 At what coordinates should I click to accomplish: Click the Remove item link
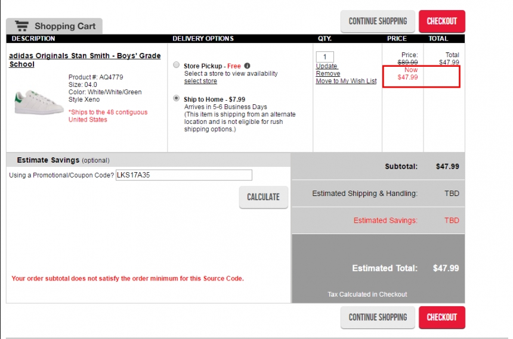328,73
